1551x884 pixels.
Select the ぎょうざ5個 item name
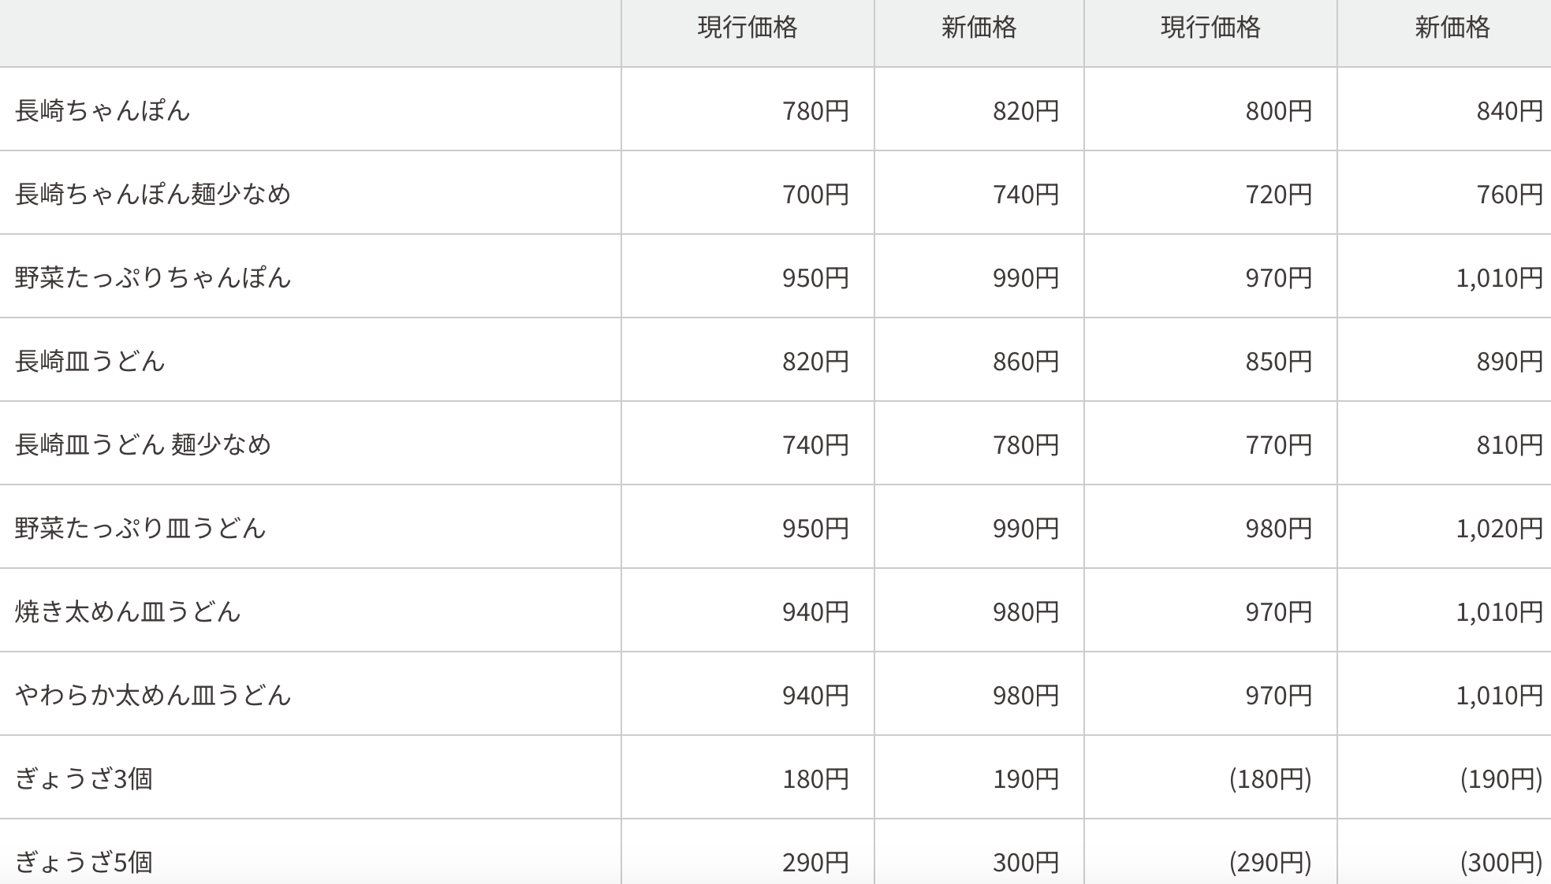tap(84, 862)
